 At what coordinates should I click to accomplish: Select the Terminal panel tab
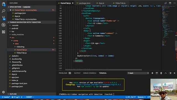[103, 73]
